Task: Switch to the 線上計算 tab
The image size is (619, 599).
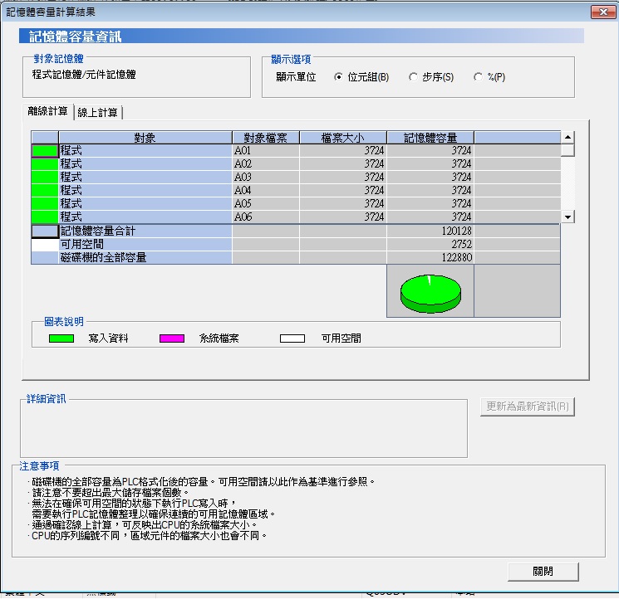Action: click(98, 113)
